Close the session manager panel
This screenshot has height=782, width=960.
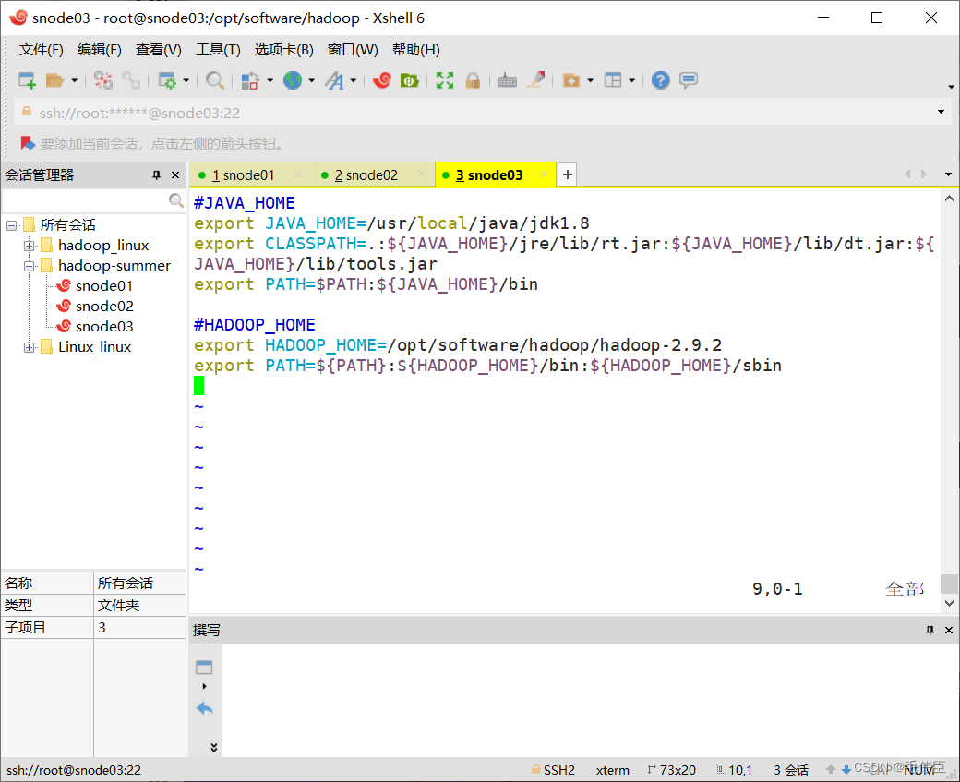point(175,175)
